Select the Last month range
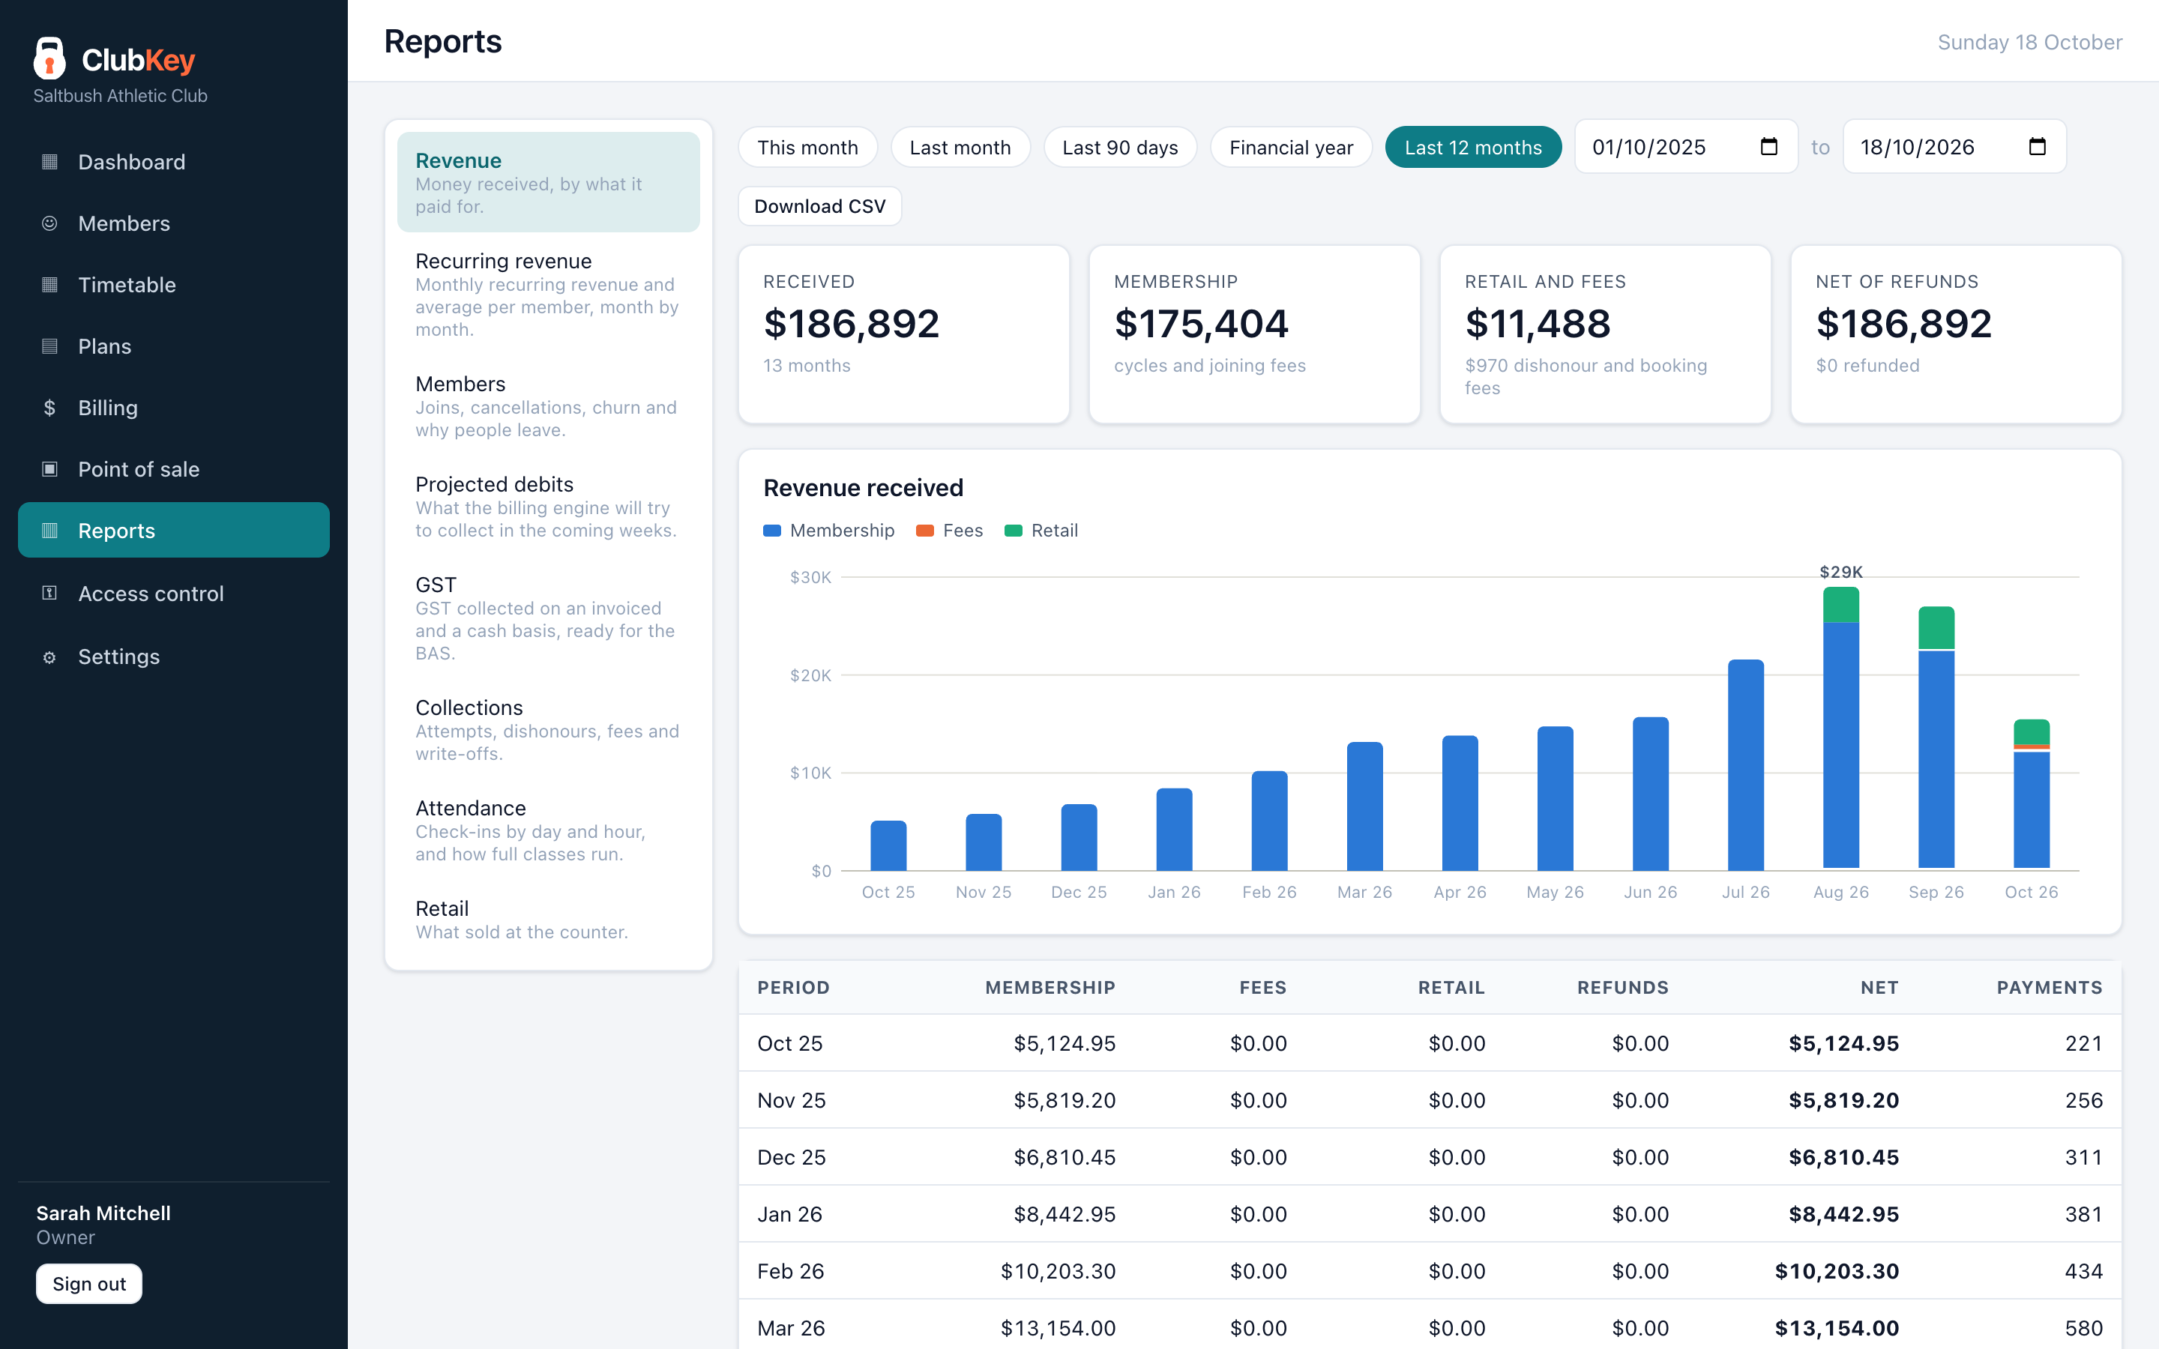Screen dimensions: 2159x1349 [x=960, y=147]
